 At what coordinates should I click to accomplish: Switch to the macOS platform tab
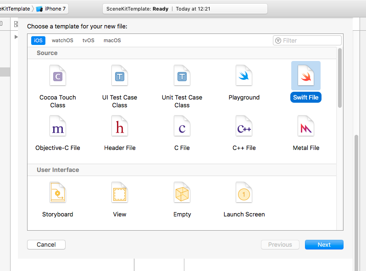tap(112, 40)
